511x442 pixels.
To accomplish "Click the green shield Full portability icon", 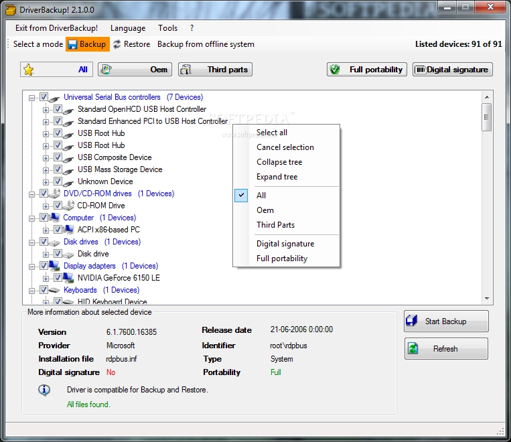I will [335, 70].
